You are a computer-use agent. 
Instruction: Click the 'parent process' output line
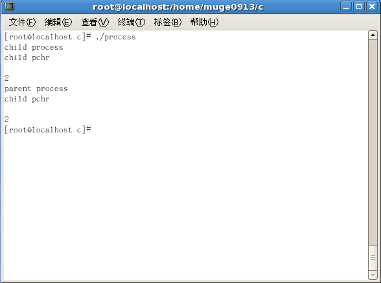tap(36, 89)
